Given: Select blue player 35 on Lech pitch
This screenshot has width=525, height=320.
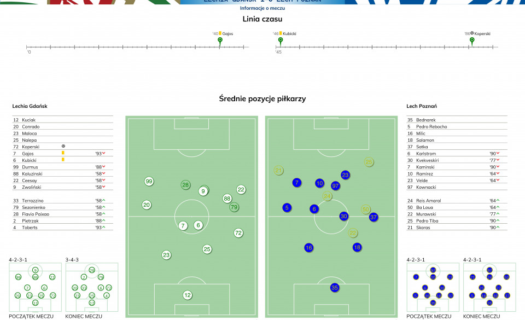Looking at the screenshot, I should tap(335, 287).
